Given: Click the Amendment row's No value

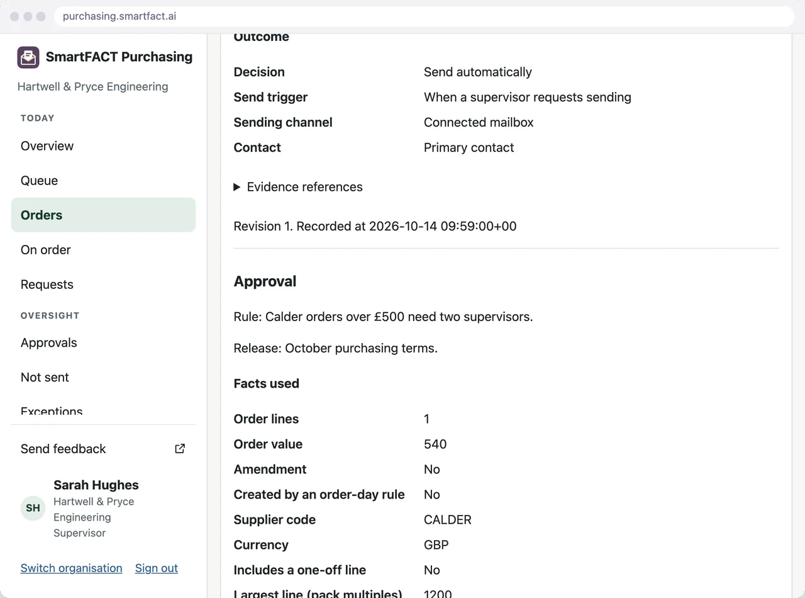Looking at the screenshot, I should pos(432,470).
